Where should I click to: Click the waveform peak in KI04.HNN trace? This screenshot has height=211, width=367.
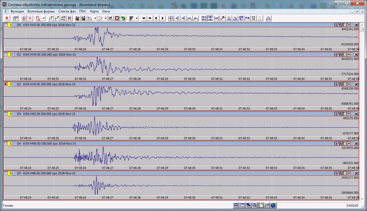[103, 148]
